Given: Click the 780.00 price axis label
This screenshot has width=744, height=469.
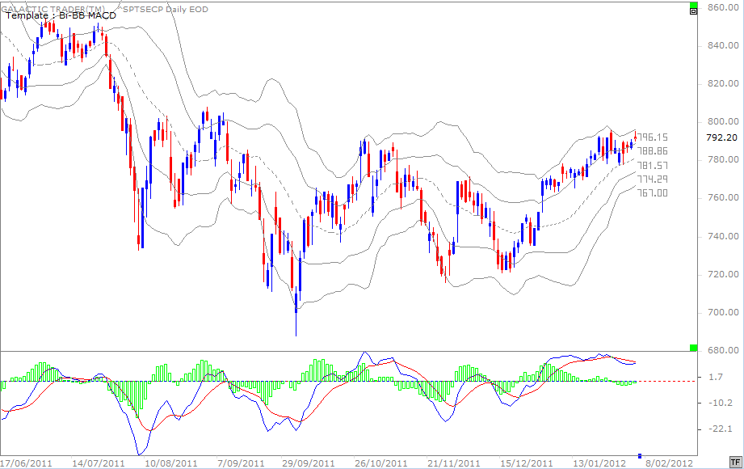Looking at the screenshot, I should pyautogui.click(x=723, y=159).
